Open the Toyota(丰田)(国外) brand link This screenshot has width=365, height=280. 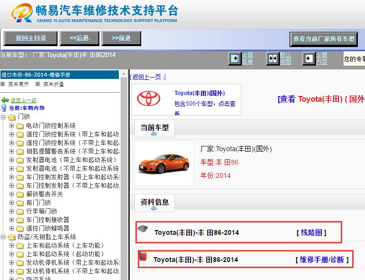(200, 93)
